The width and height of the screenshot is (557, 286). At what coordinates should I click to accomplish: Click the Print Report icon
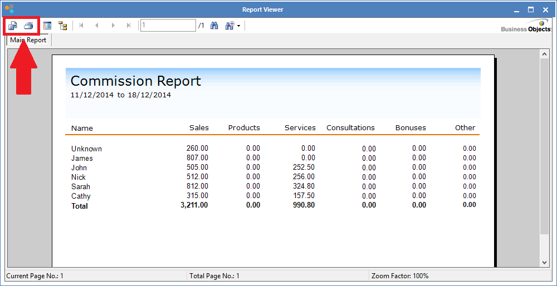coord(28,26)
